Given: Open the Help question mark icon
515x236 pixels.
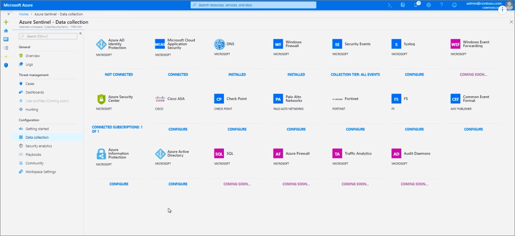Looking at the screenshot, I should pyautogui.click(x=442, y=5).
